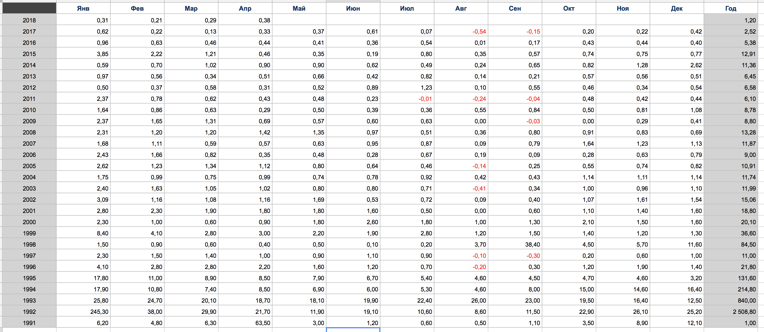Select the Фев column header

click(137, 8)
